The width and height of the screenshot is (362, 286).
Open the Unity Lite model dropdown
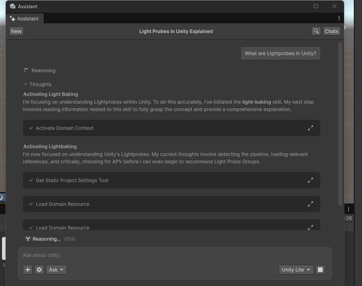tap(296, 270)
